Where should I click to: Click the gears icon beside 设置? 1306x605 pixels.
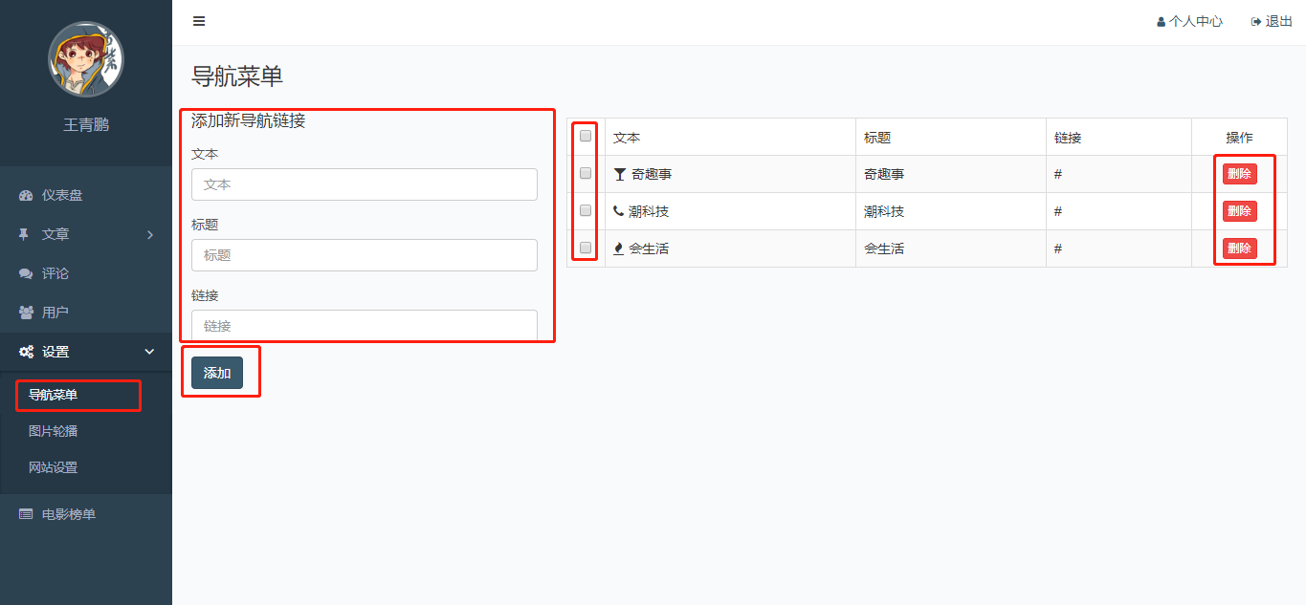point(26,352)
